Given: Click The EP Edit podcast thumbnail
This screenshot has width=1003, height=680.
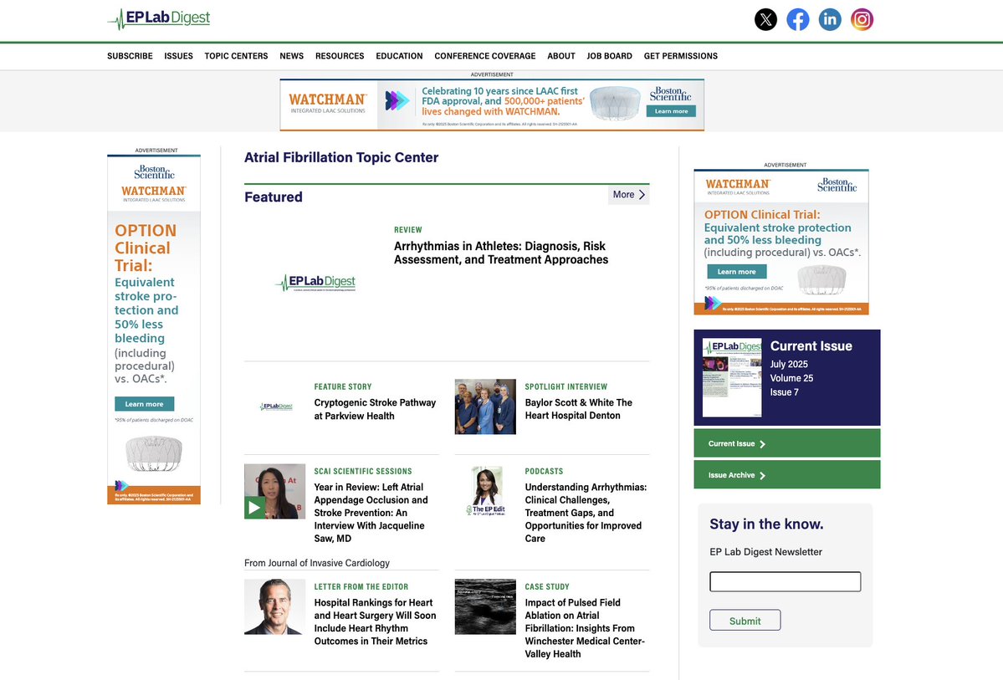Looking at the screenshot, I should tap(485, 491).
